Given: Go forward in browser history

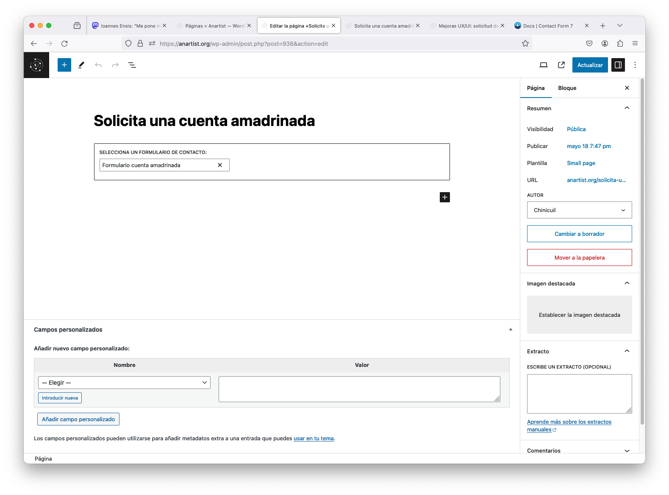Looking at the screenshot, I should 49,43.
